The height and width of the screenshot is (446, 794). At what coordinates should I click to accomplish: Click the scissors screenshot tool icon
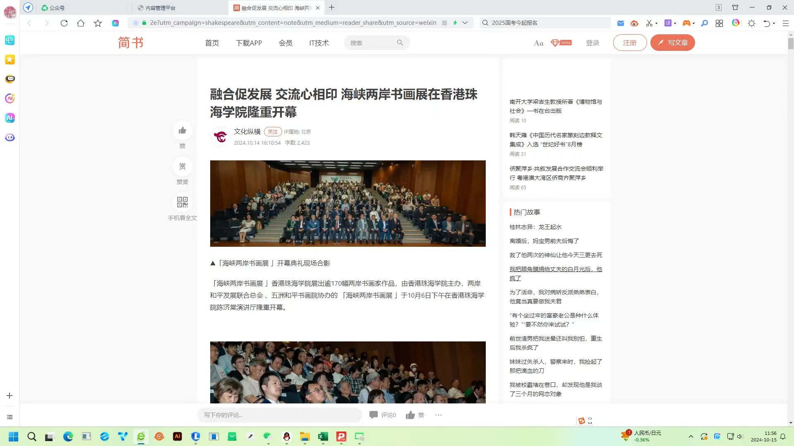point(649,23)
